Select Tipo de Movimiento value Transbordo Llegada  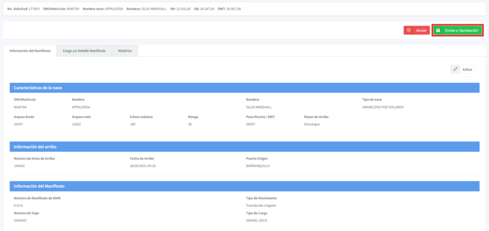(x=261, y=205)
